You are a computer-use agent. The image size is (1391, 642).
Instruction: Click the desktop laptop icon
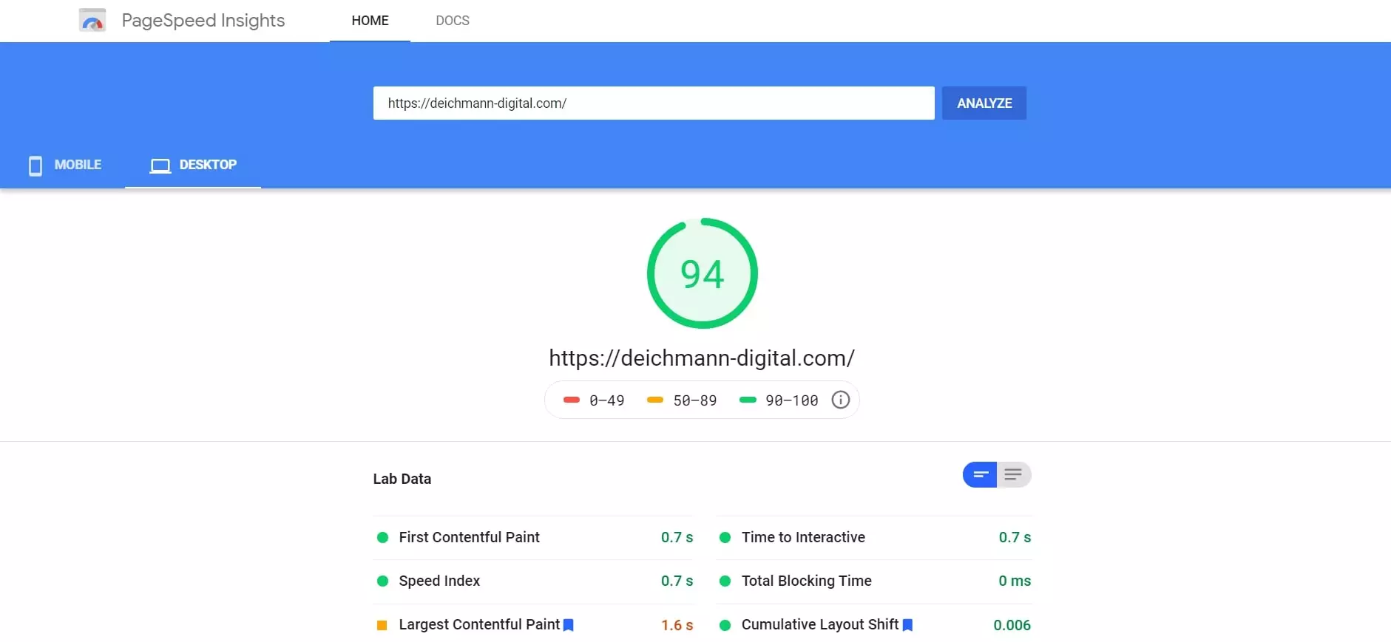pyautogui.click(x=160, y=165)
